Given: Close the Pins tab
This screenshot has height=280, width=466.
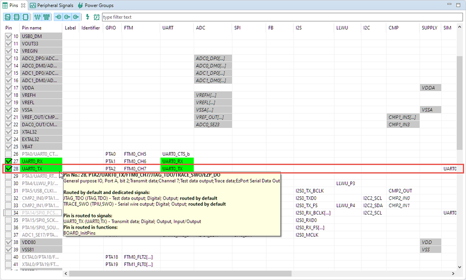Looking at the screenshot, I should pyautogui.click(x=23, y=5).
